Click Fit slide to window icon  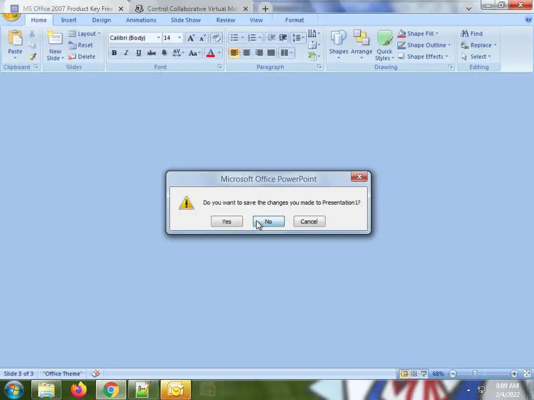click(x=527, y=374)
